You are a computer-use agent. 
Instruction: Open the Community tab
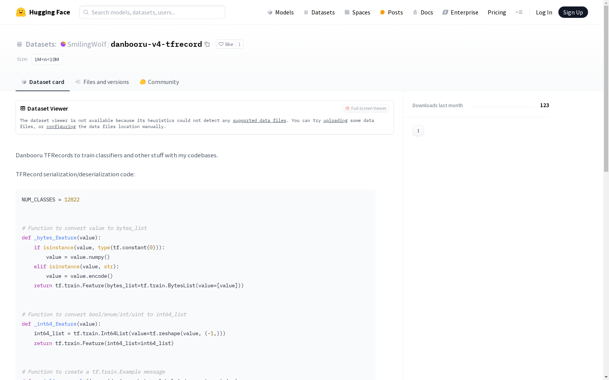point(159,82)
